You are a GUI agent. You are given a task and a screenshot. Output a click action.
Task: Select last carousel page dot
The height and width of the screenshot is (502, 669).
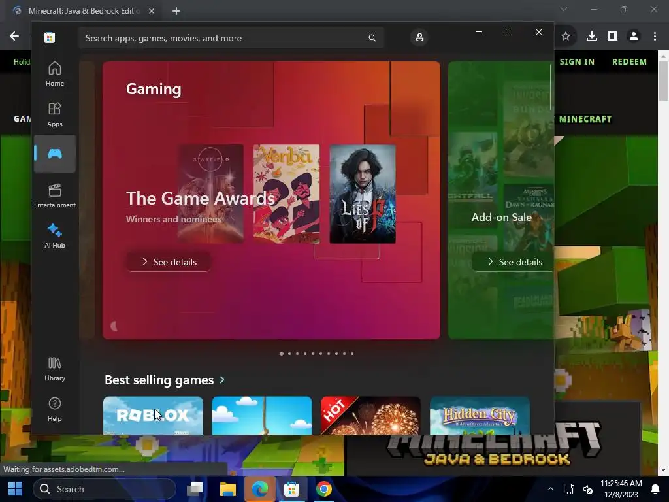352,354
